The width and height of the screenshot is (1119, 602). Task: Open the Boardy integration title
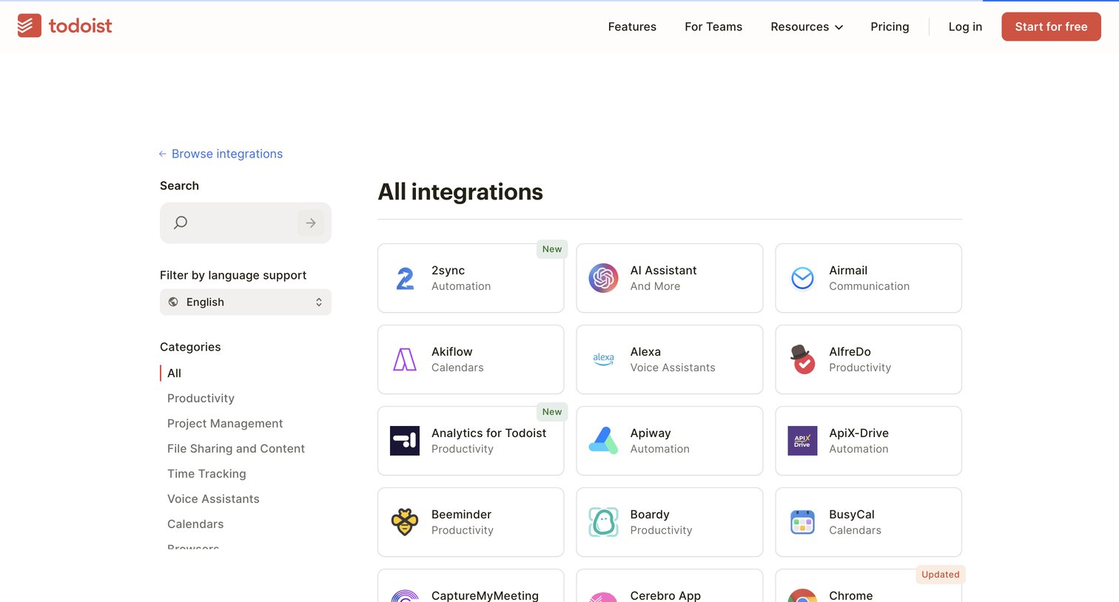650,515
